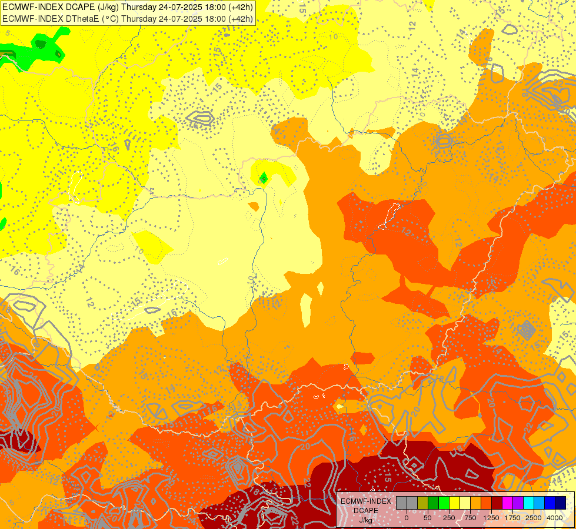Screen dimensions: 576x529
Task: Select the bright green legend swatch
Action: point(444,503)
